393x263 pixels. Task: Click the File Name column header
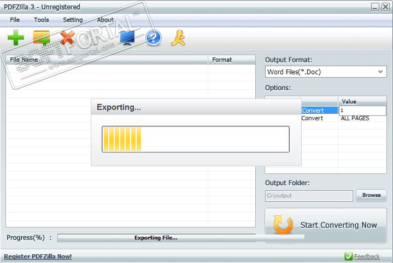tap(107, 60)
